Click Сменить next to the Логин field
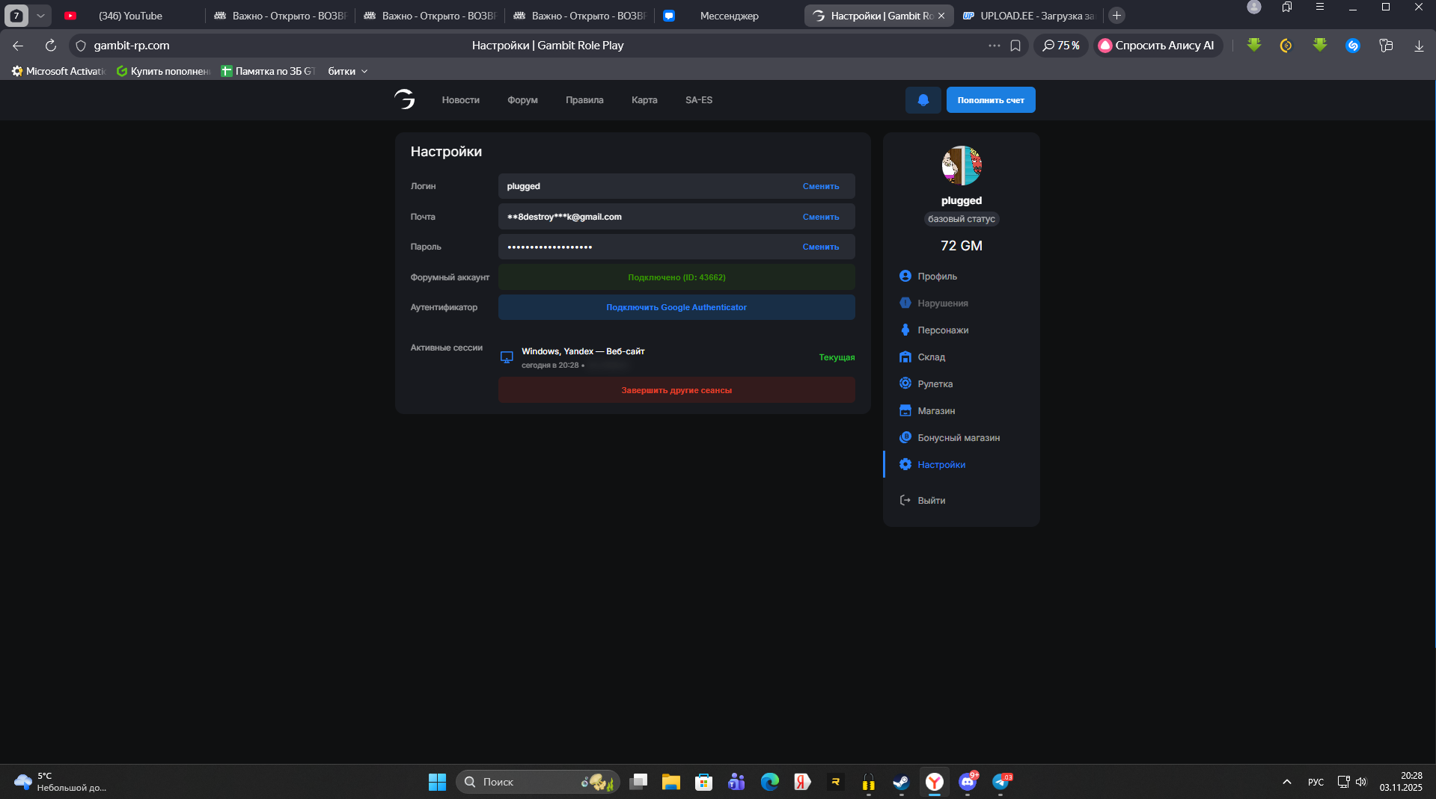Image resolution: width=1436 pixels, height=799 pixels. coord(820,187)
